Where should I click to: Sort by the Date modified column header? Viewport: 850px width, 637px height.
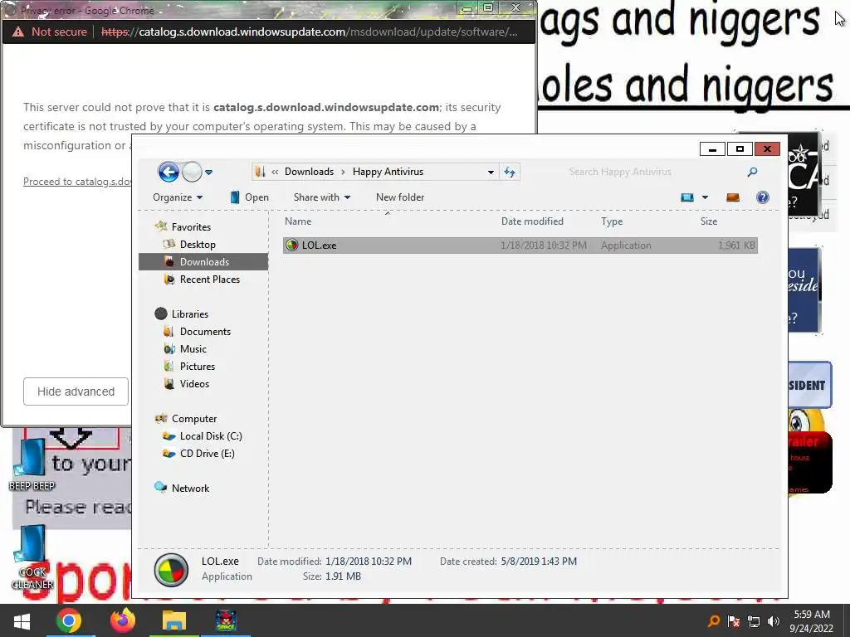pyautogui.click(x=532, y=221)
